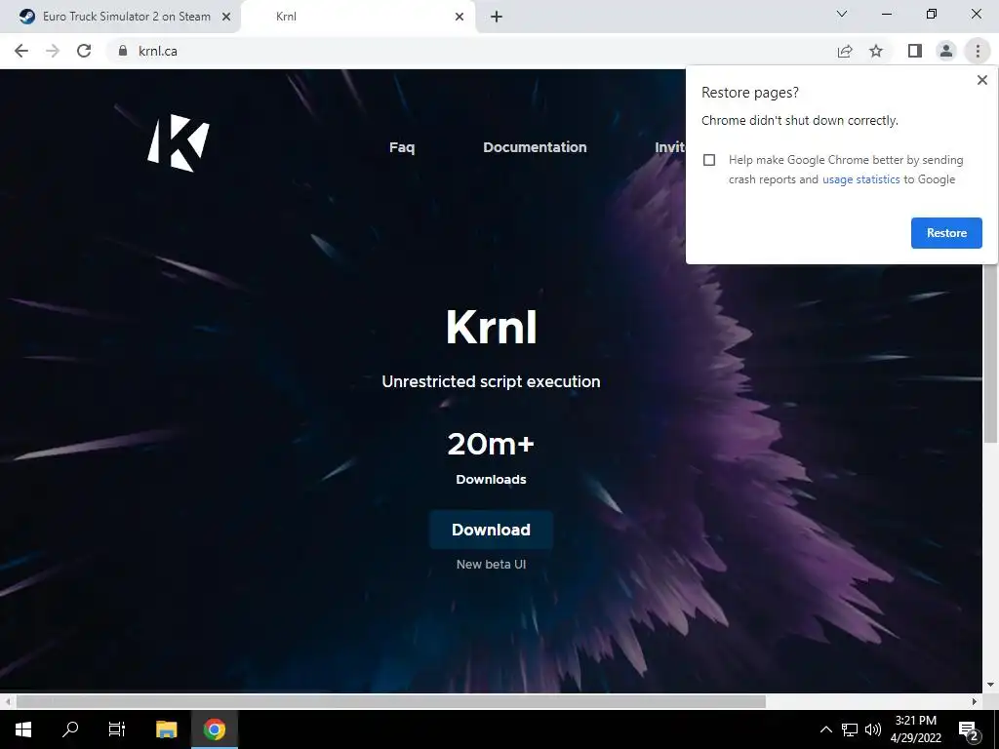Click the Krnl headline text
Screen dimensions: 999x749
(x=492, y=328)
